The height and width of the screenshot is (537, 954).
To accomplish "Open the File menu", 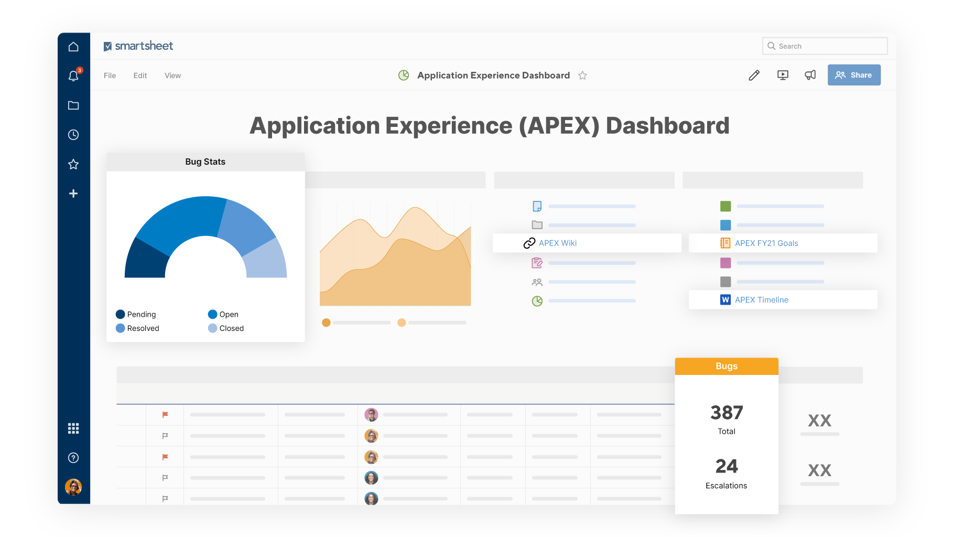I will pyautogui.click(x=110, y=76).
